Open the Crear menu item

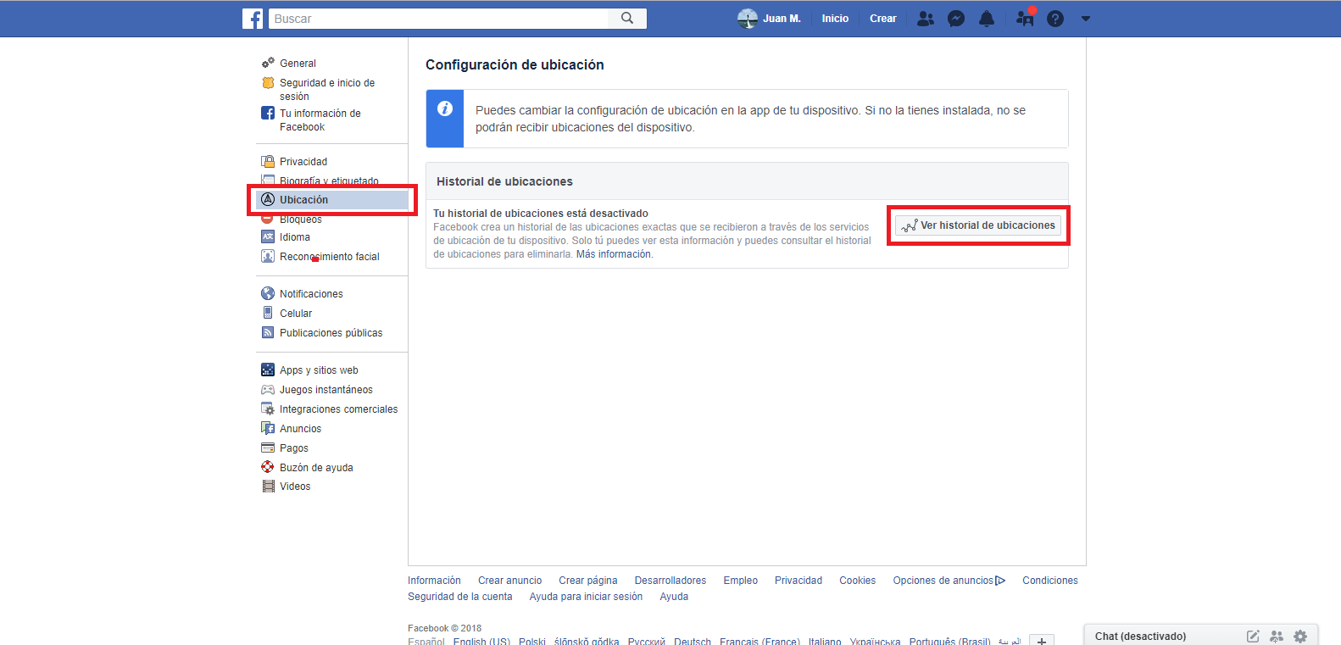pos(883,19)
